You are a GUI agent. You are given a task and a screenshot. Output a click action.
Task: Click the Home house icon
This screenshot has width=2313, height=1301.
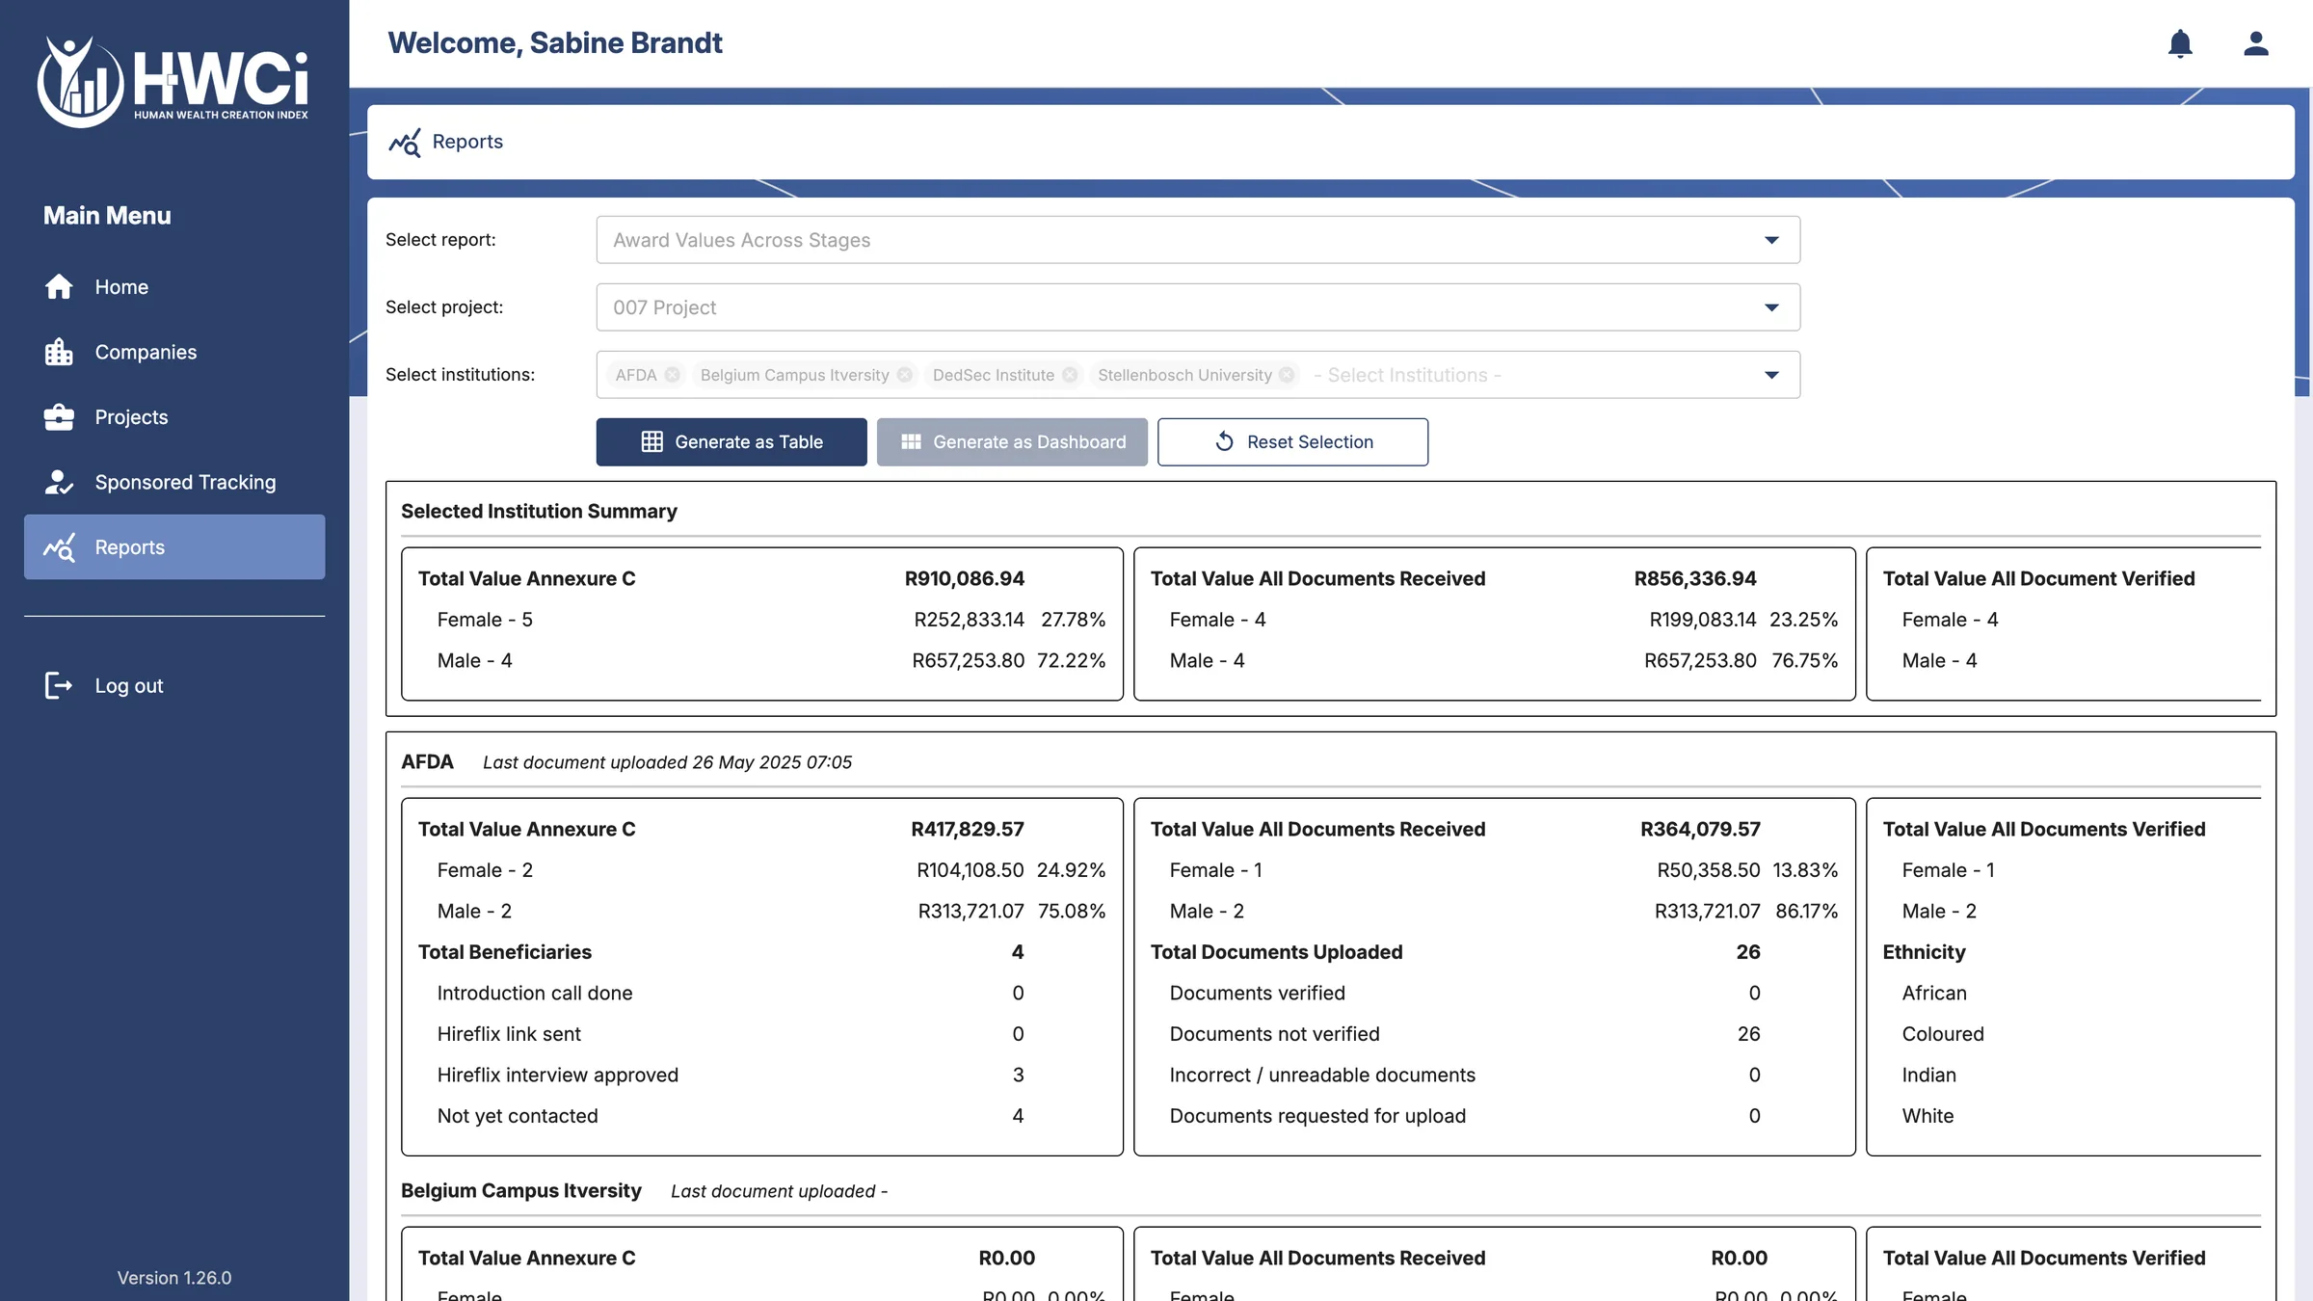(59, 287)
